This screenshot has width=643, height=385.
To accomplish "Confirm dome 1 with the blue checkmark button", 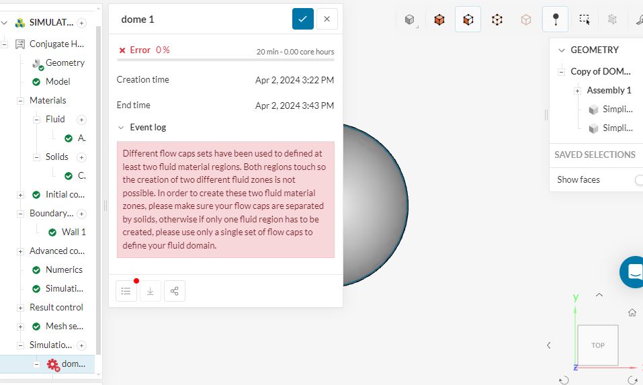I will (302, 19).
